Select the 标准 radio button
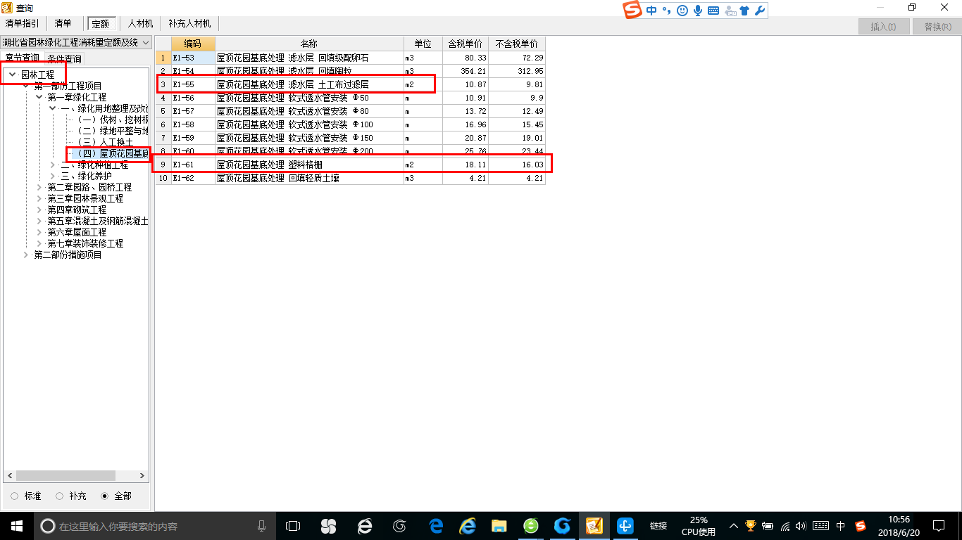The height and width of the screenshot is (540, 962). click(15, 496)
